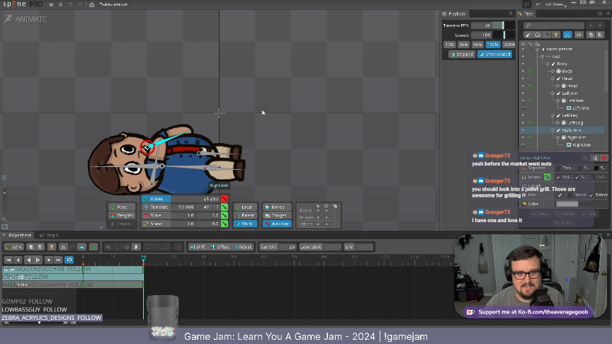Image resolution: width=612 pixels, height=344 pixels.
Task: Set playback speed to 25%
Action: [x=463, y=45]
